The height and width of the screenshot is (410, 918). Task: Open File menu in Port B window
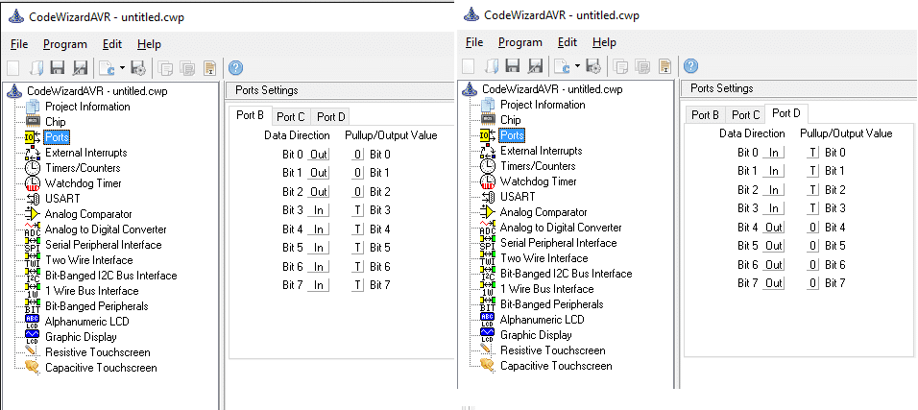pyautogui.click(x=19, y=44)
